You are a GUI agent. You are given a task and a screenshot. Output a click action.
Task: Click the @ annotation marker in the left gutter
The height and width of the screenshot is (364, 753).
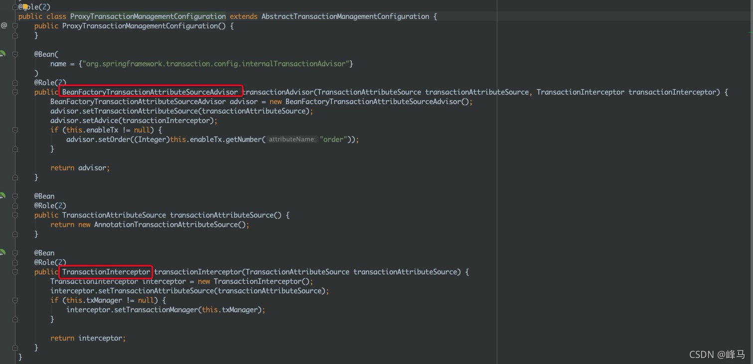[4, 26]
